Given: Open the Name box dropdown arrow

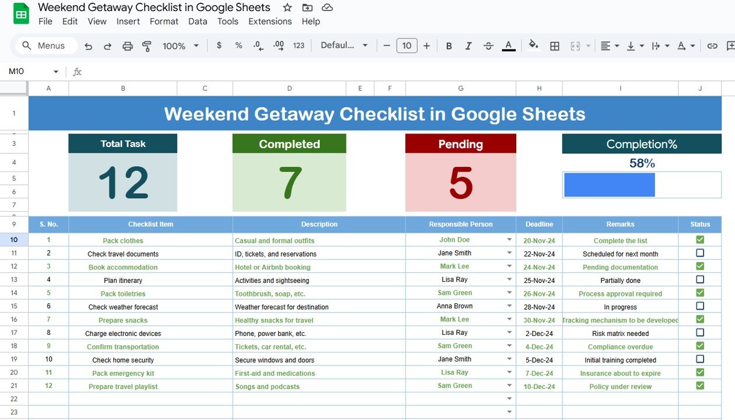Looking at the screenshot, I should click(x=56, y=72).
